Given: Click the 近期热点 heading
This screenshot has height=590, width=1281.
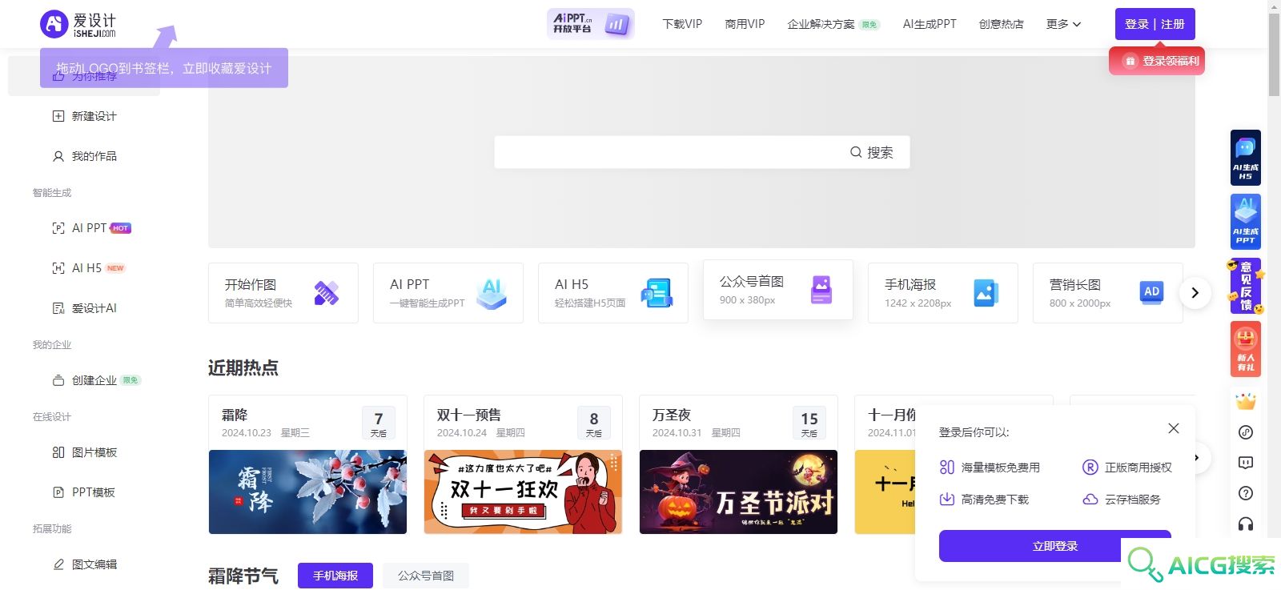Looking at the screenshot, I should click(x=243, y=367).
